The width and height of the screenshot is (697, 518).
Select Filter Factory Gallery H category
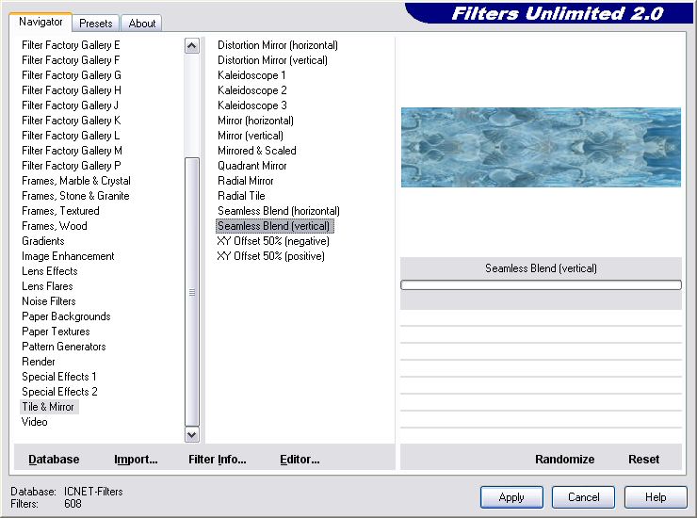pyautogui.click(x=72, y=90)
